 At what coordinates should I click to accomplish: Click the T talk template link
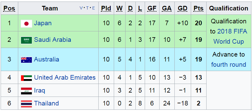[x=87, y=8]
